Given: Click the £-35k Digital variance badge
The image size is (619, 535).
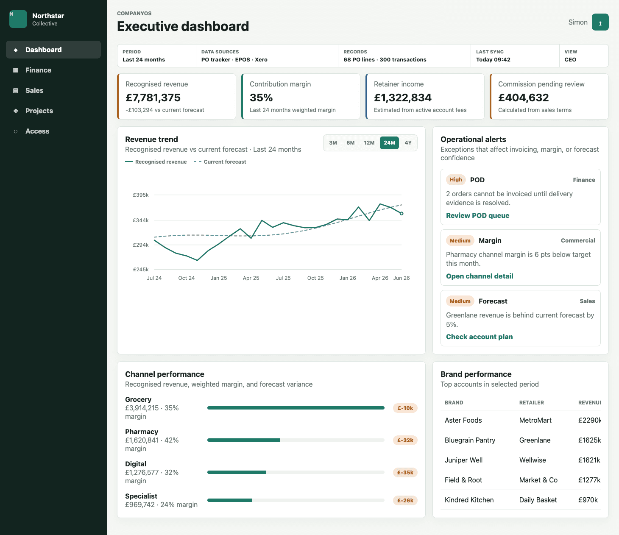Looking at the screenshot, I should point(405,472).
